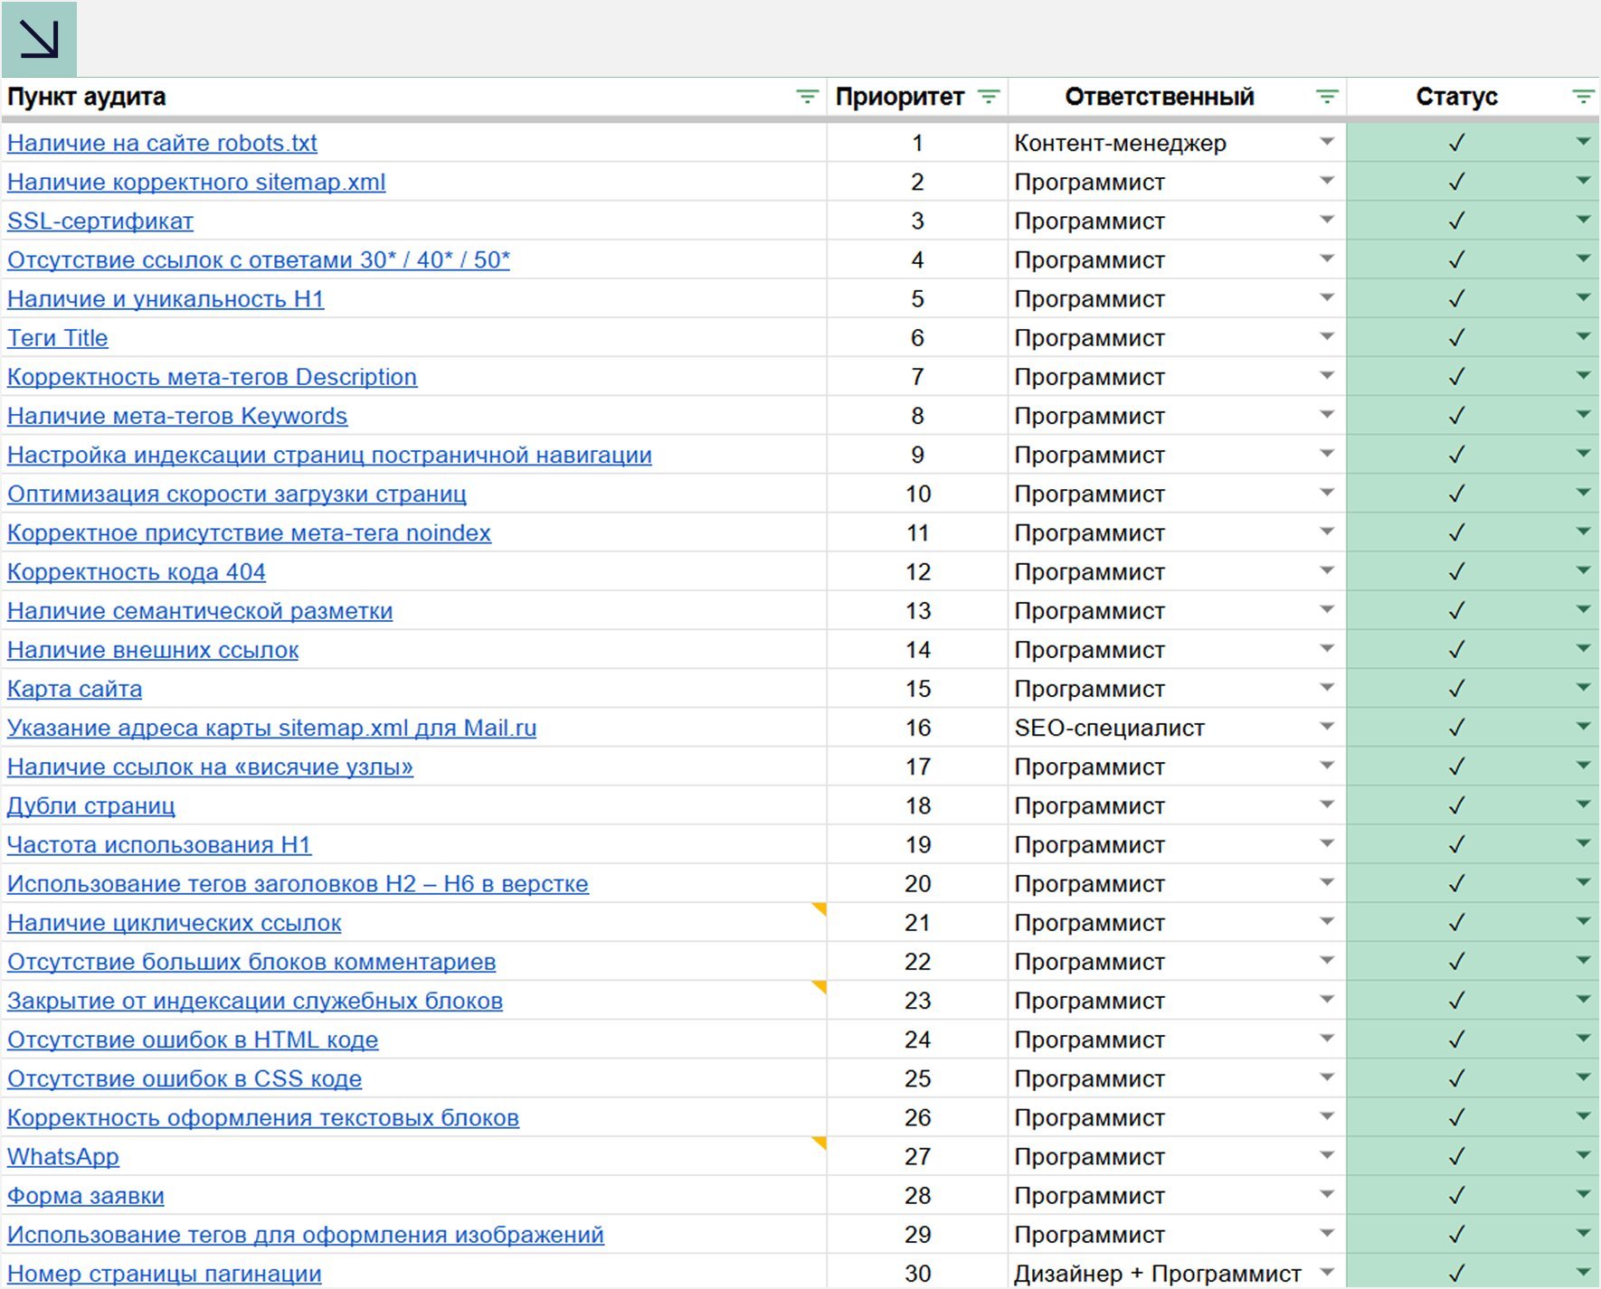Expand SEO-специалист responsible dropdown

click(x=1326, y=727)
